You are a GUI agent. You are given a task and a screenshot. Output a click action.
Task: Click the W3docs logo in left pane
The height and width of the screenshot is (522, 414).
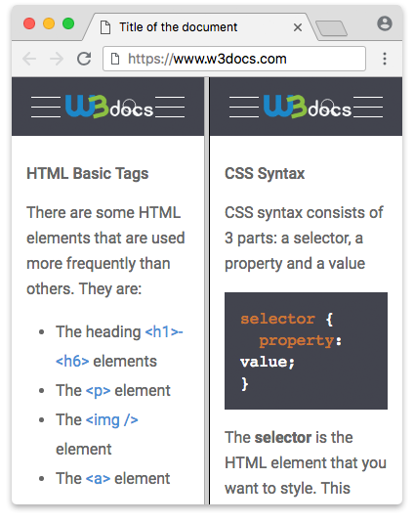coord(108,107)
